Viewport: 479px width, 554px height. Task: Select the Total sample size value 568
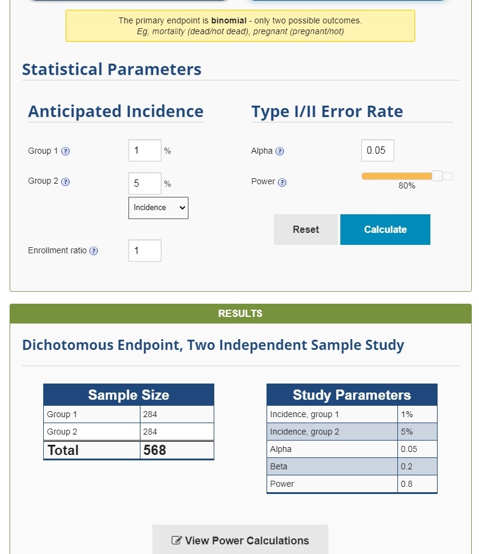[x=155, y=450]
